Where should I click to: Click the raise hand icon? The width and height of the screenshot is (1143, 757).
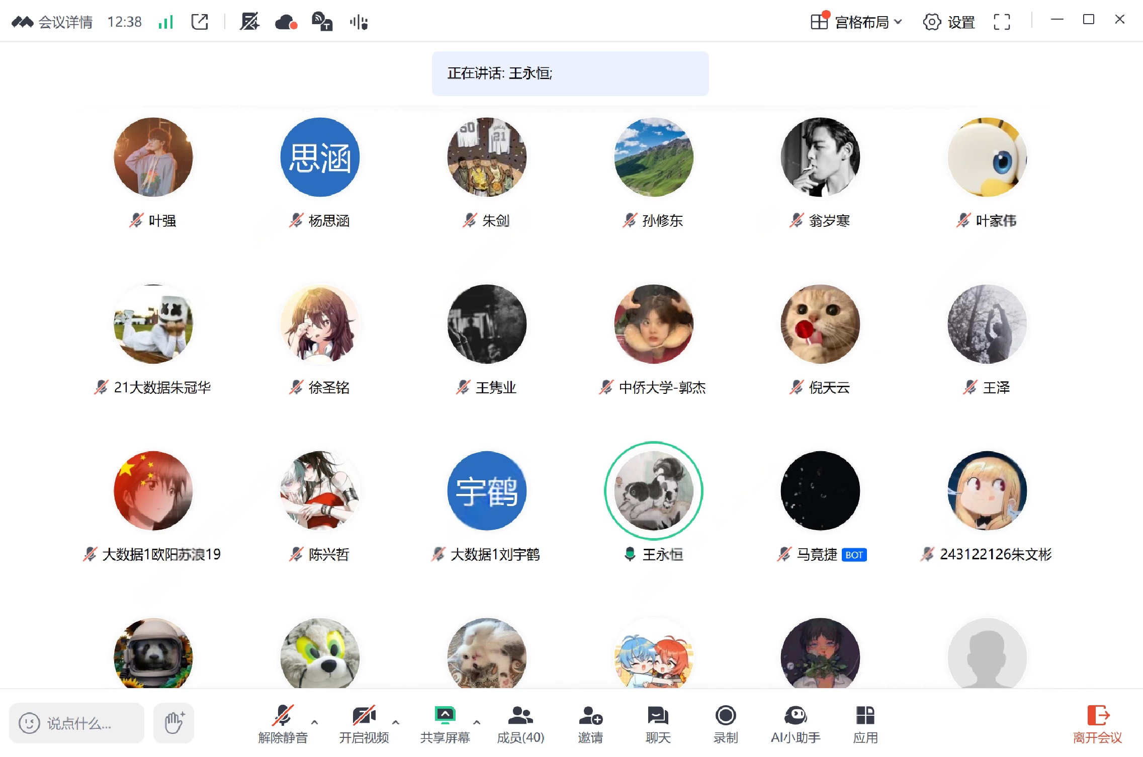174,723
